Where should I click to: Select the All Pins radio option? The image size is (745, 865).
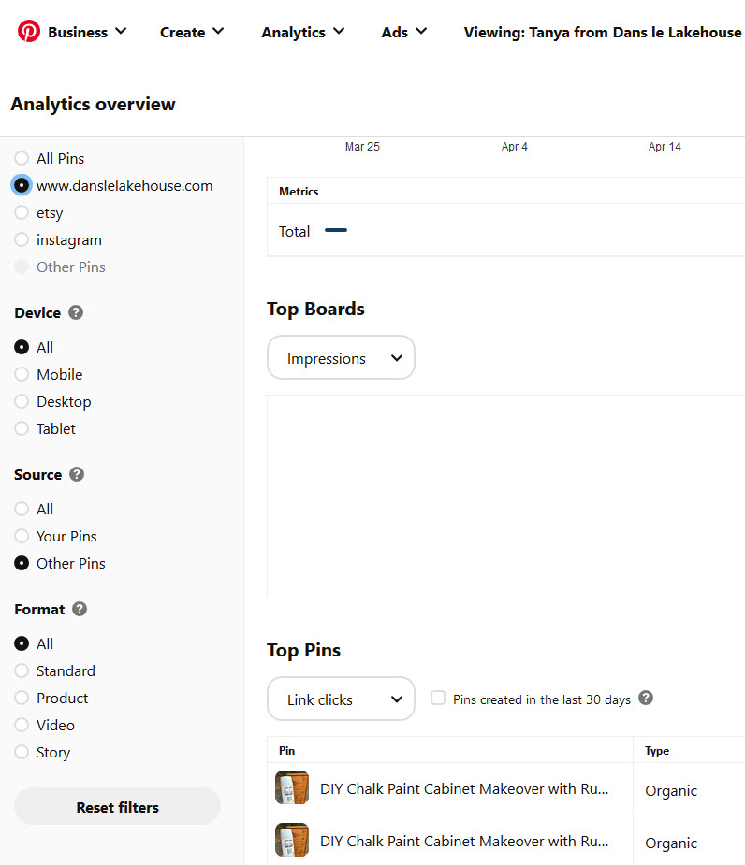21,158
